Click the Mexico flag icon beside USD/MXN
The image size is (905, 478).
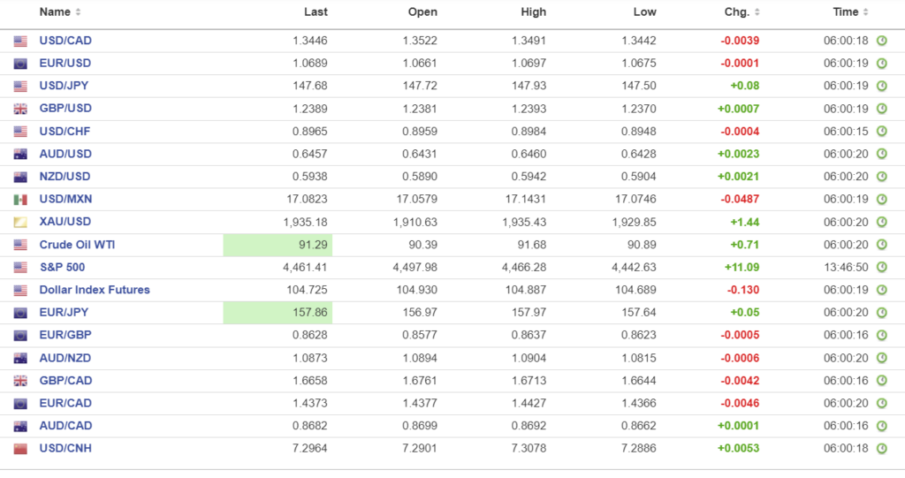[20, 200]
